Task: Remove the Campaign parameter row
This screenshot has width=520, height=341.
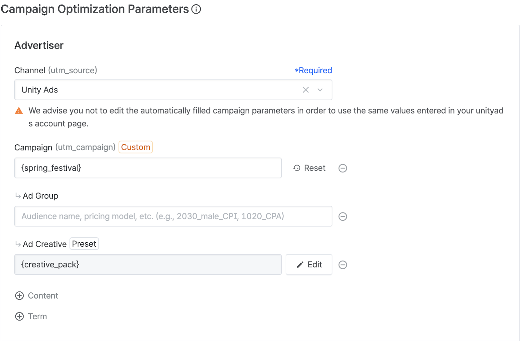Action: [x=343, y=168]
